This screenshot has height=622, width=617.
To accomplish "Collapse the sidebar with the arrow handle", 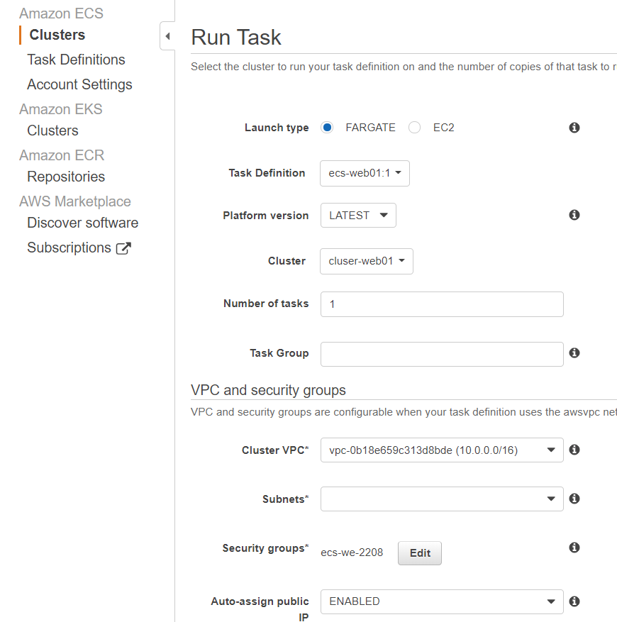I will point(167,36).
